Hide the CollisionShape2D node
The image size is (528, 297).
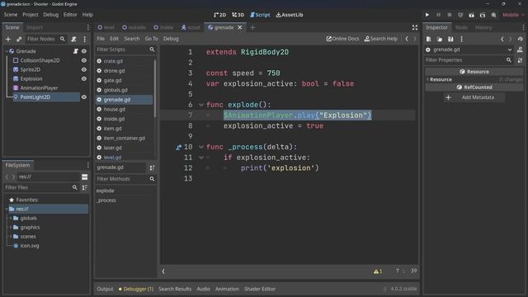(84, 60)
